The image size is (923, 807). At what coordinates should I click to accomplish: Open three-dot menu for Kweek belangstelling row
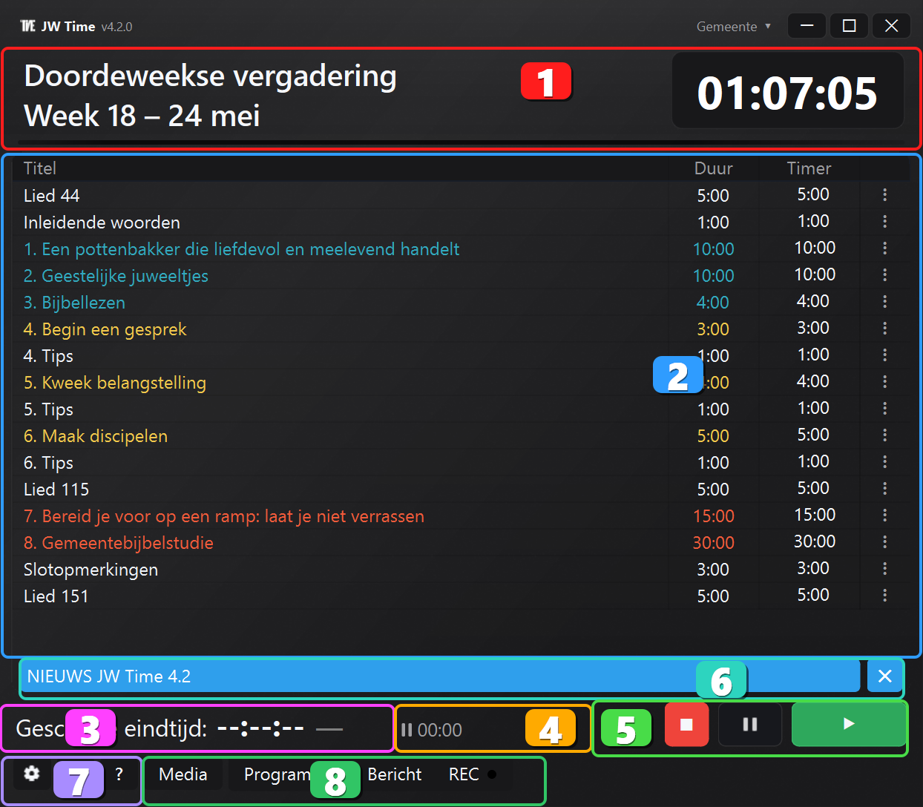point(884,382)
